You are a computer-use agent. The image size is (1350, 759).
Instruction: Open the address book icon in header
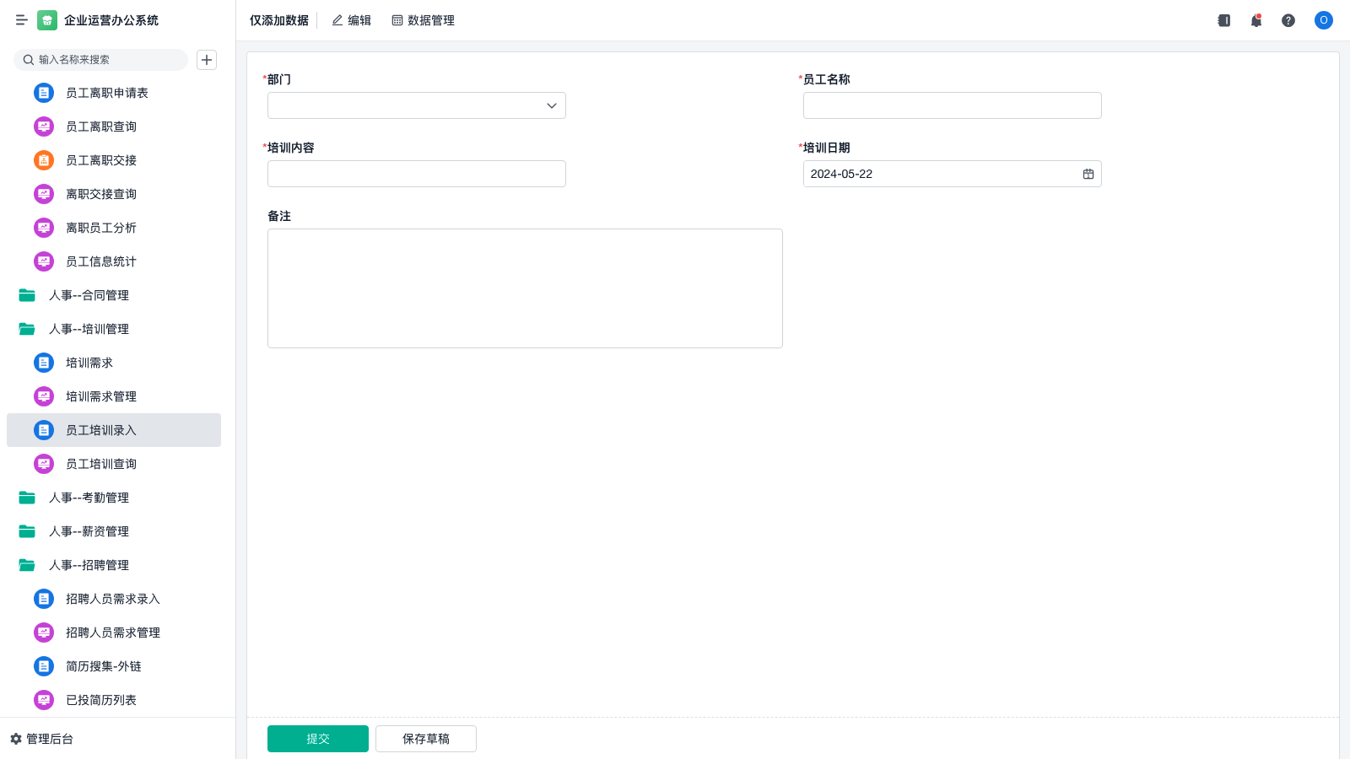click(1223, 20)
